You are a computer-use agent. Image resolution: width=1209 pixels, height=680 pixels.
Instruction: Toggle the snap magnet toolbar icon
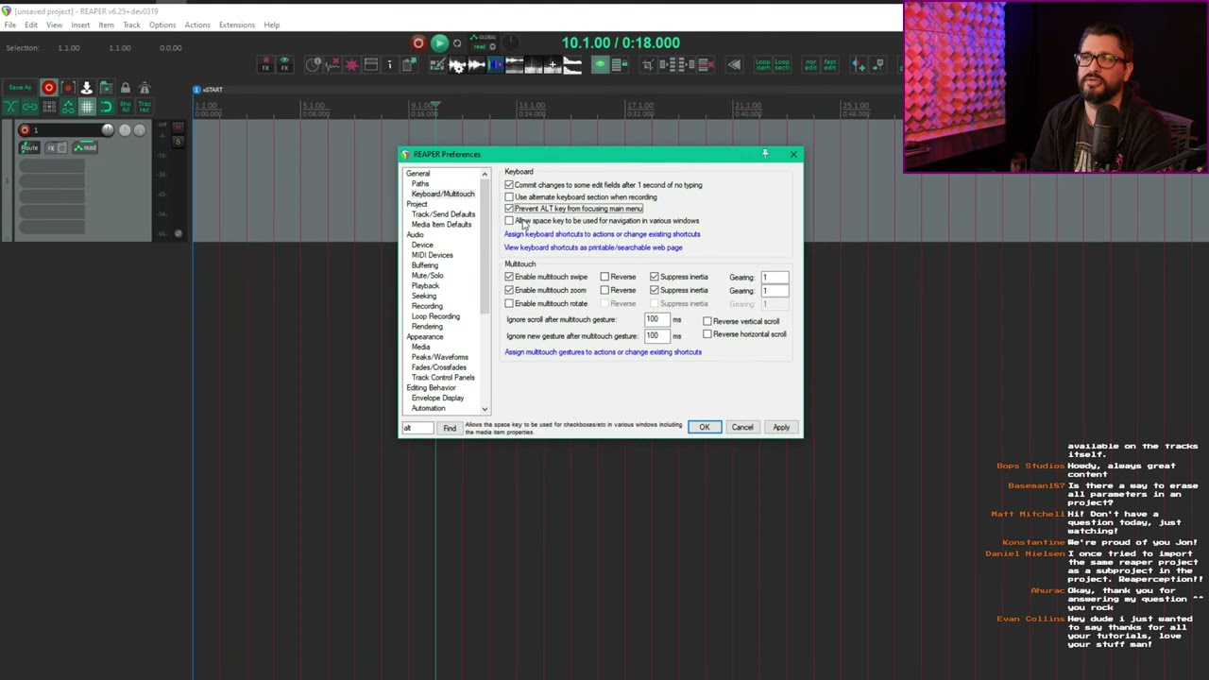click(106, 107)
